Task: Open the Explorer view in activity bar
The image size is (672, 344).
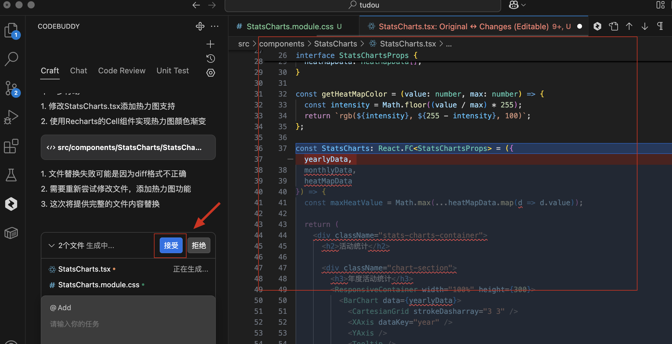Action: click(11, 30)
